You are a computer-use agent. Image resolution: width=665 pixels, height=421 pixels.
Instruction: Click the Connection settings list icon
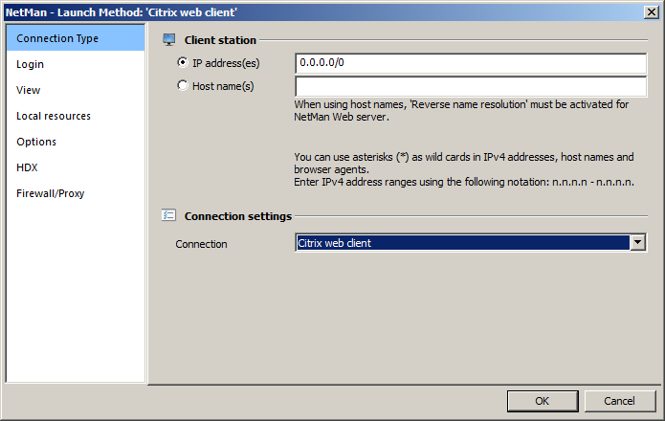[168, 215]
